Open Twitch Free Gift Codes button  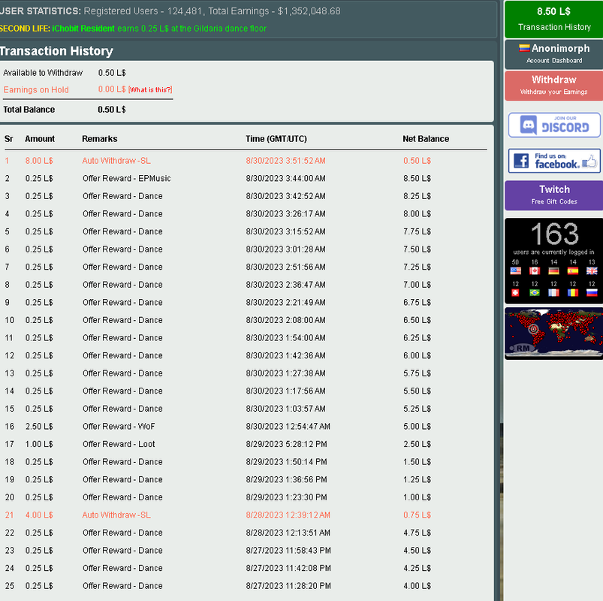tap(553, 195)
